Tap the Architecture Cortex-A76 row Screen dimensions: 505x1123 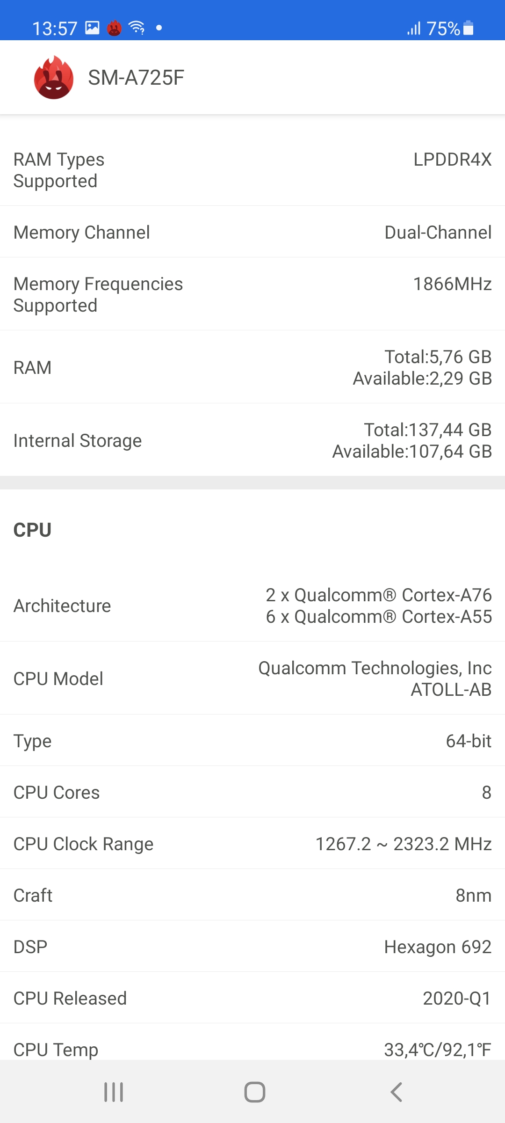(252, 605)
